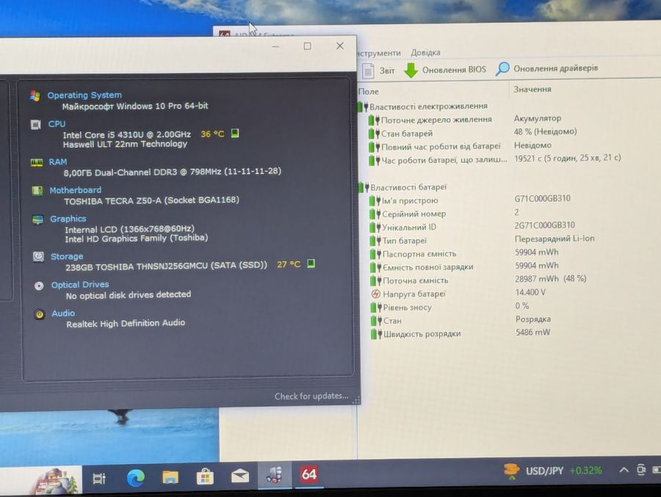Click the Windows flag Operating System icon
The image size is (661, 497).
pyautogui.click(x=35, y=95)
